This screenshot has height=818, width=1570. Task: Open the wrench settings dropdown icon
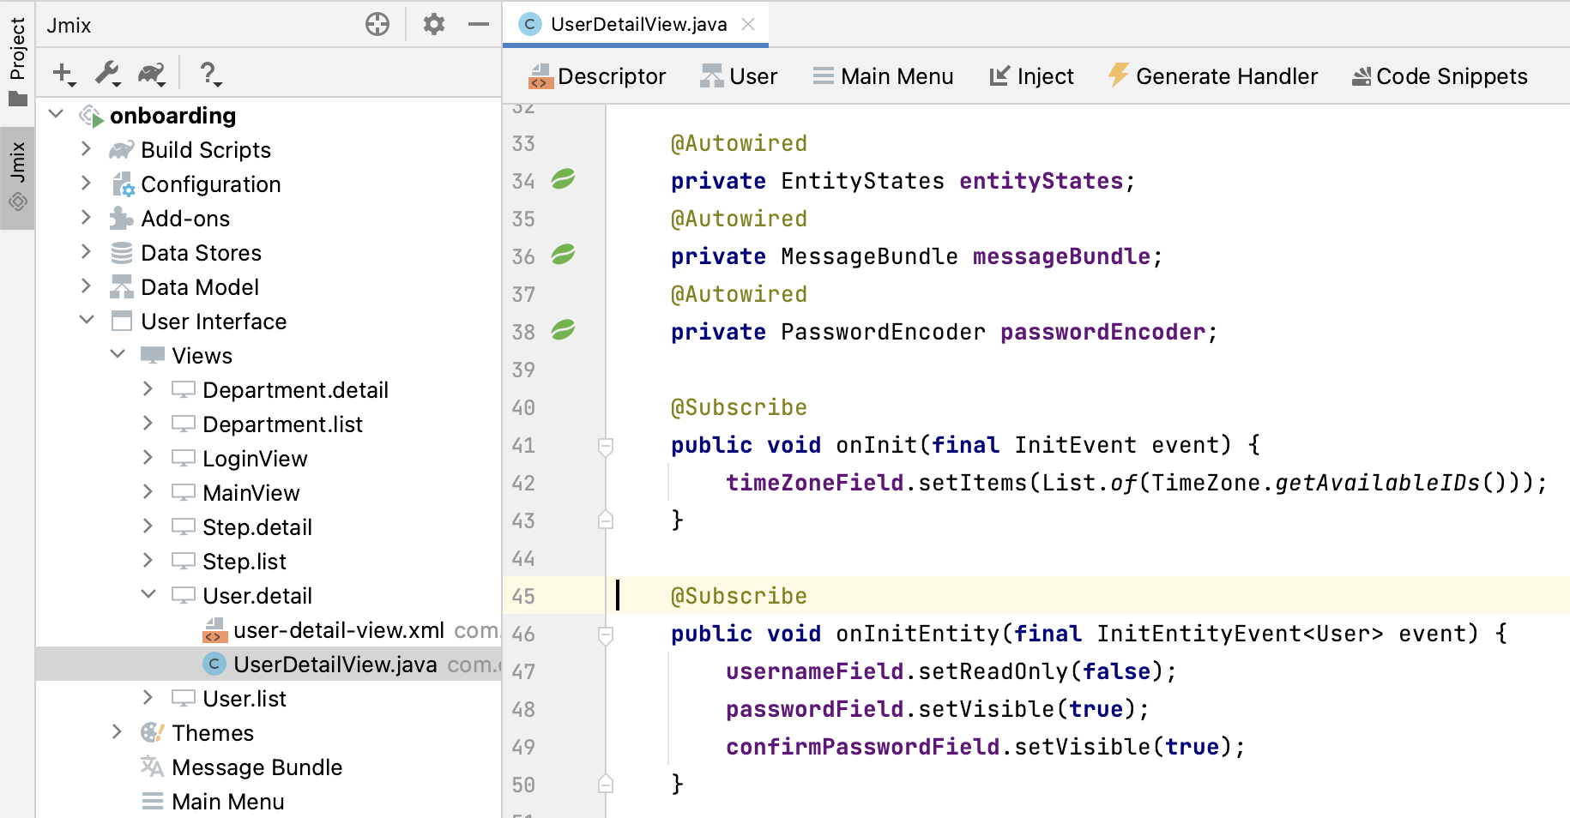click(108, 75)
